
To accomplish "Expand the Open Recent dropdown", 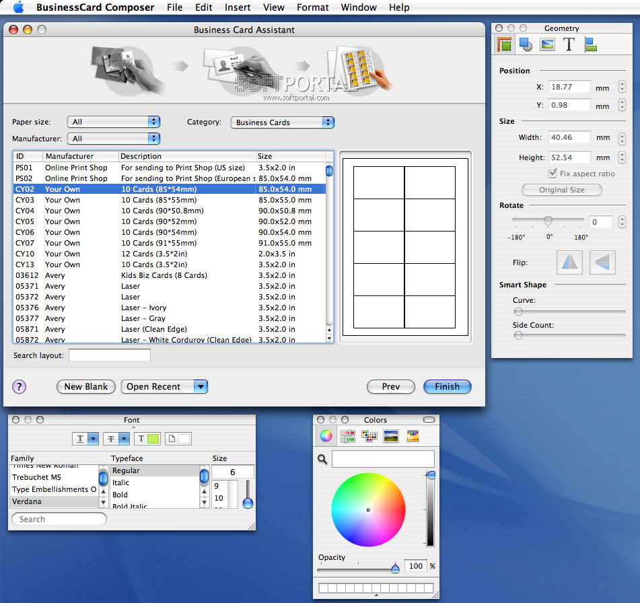I will [x=200, y=386].
